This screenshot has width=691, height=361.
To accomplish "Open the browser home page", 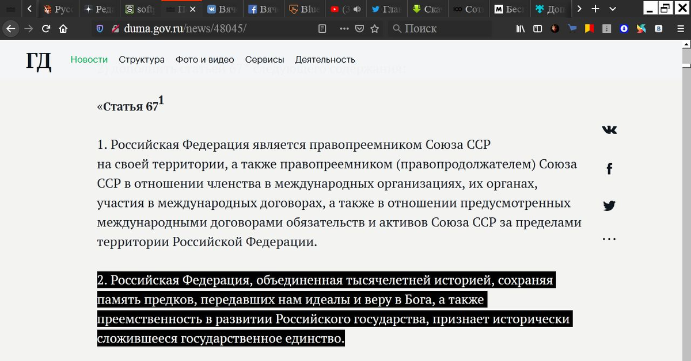I will 63,28.
